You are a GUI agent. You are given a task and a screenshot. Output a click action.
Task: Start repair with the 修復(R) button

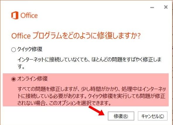(x=121, y=116)
